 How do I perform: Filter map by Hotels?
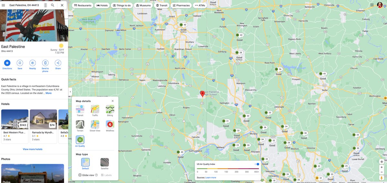[102, 5]
